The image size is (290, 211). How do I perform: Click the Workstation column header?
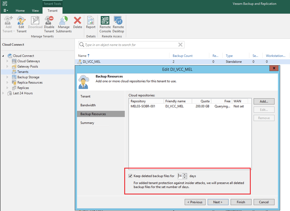click(x=276, y=56)
